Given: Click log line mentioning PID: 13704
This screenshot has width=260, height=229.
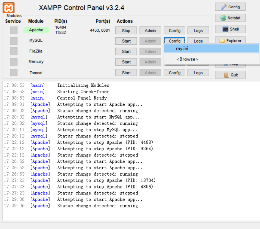Looking at the screenshot, I should coord(106,180).
